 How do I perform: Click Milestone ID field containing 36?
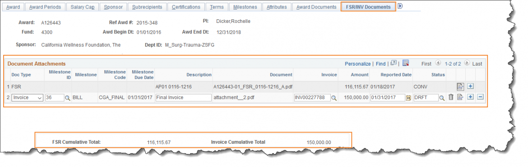[x=55, y=97]
